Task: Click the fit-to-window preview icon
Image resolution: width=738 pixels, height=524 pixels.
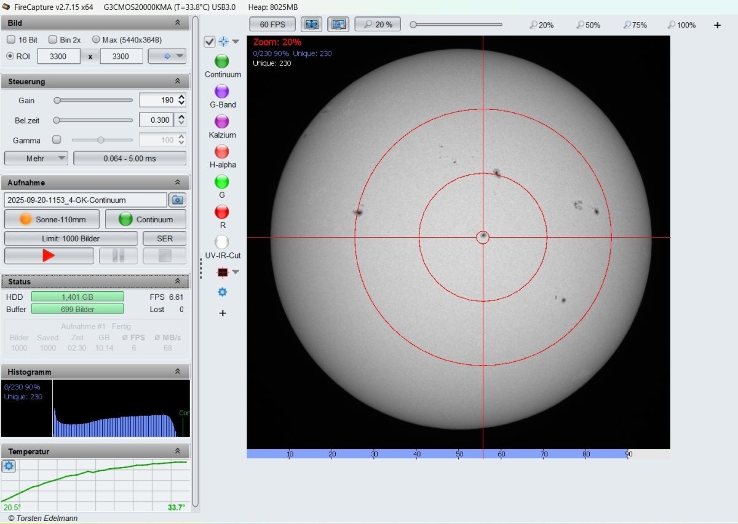Action: 312,25
